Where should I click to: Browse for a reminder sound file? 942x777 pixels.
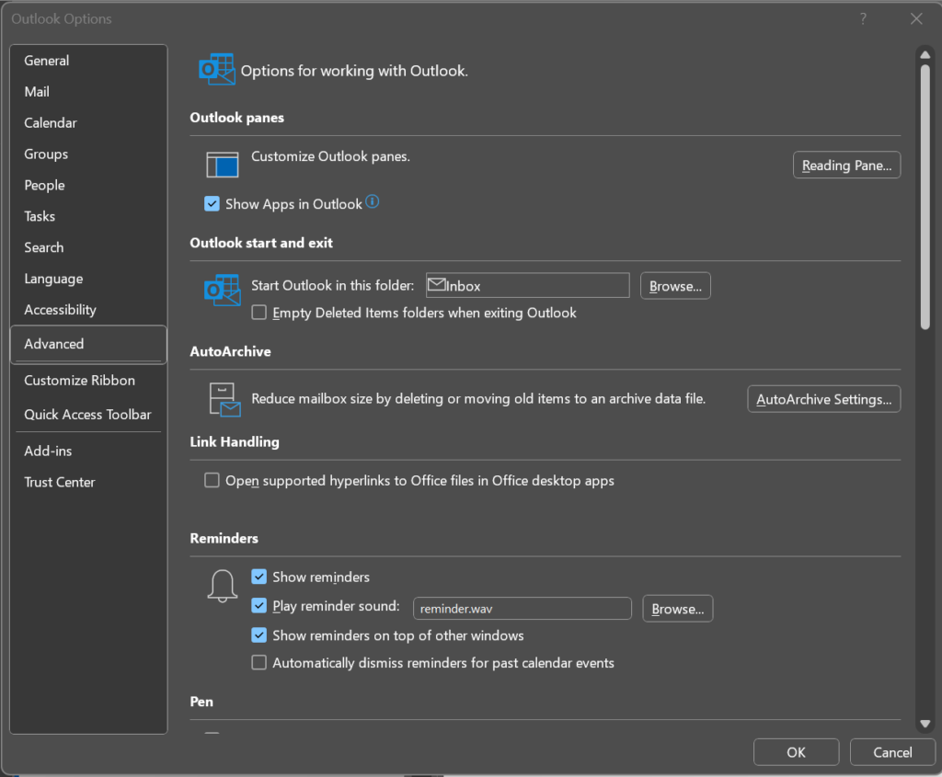click(x=678, y=609)
